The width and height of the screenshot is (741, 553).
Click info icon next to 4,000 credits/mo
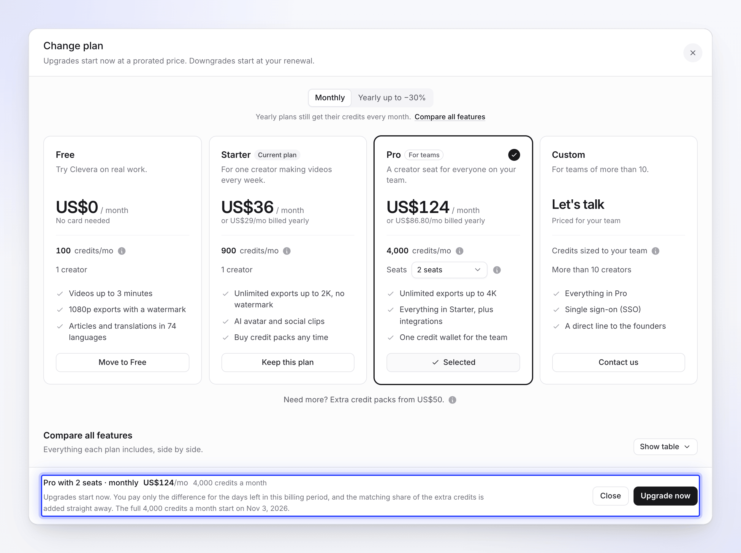point(460,251)
